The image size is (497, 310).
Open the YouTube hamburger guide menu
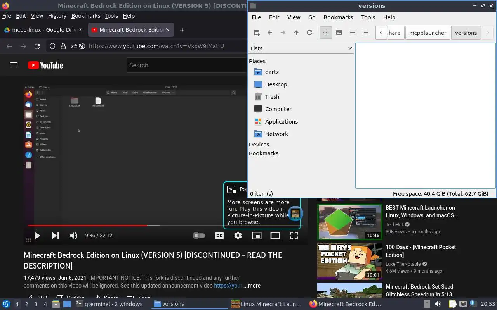(x=14, y=65)
